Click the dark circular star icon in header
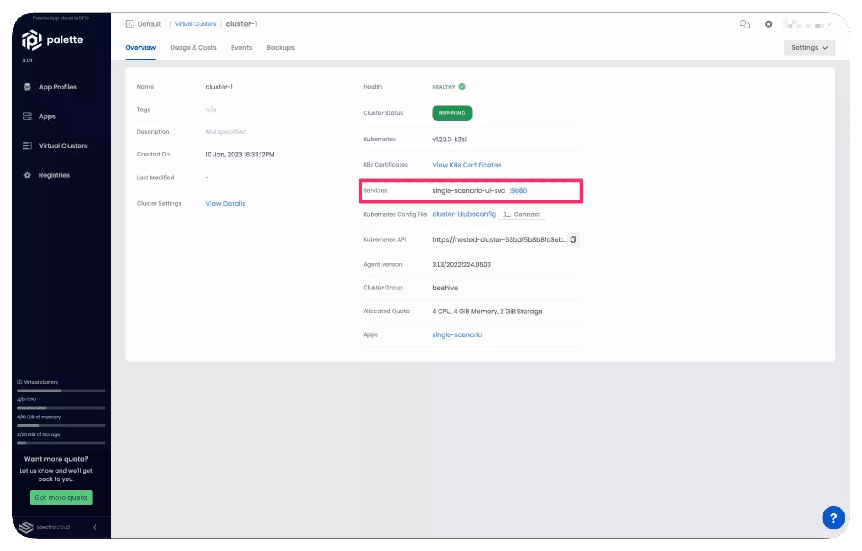The width and height of the screenshot is (862, 551). [768, 24]
